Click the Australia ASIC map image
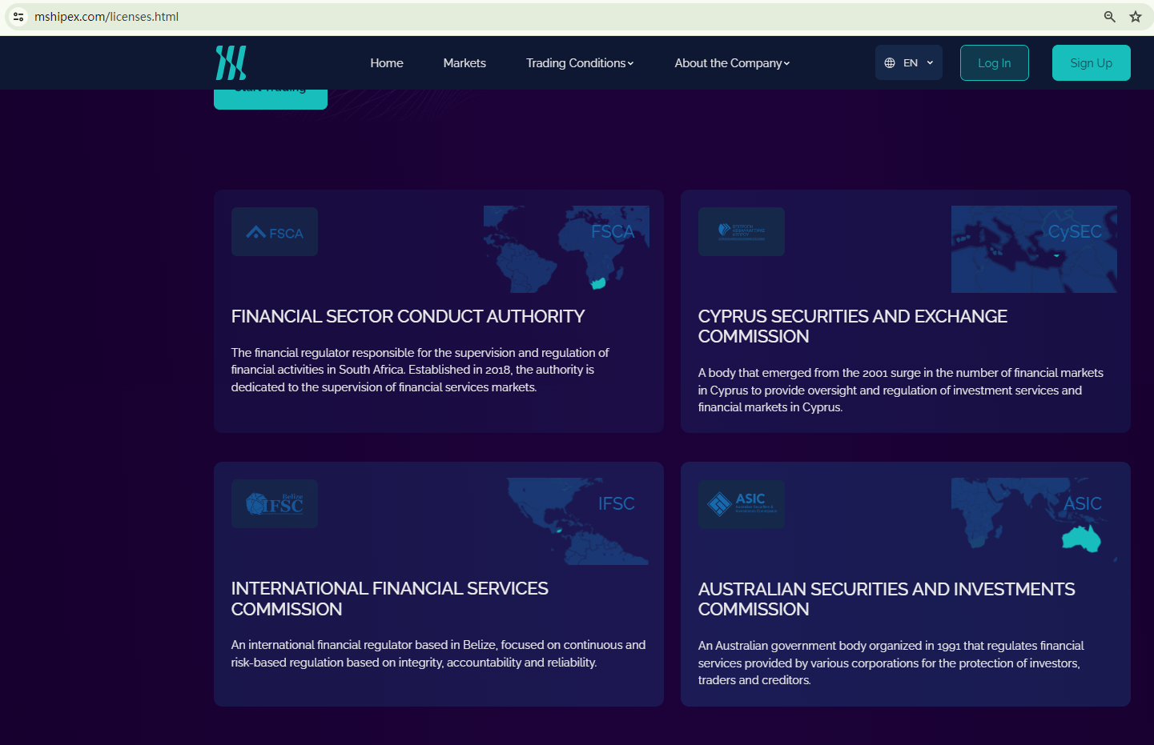Image resolution: width=1154 pixels, height=745 pixels. tap(1034, 521)
